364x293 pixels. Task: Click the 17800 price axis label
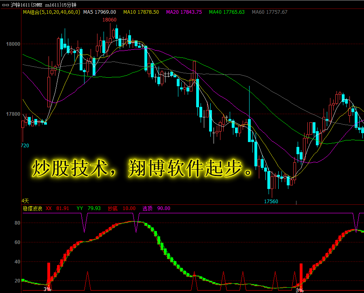pyautogui.click(x=13, y=114)
